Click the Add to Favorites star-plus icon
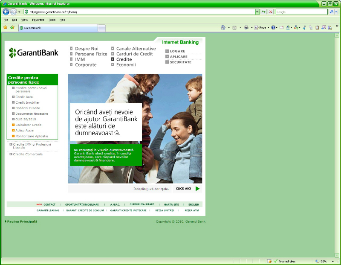The width and height of the screenshot is (341, 265). 12,27
